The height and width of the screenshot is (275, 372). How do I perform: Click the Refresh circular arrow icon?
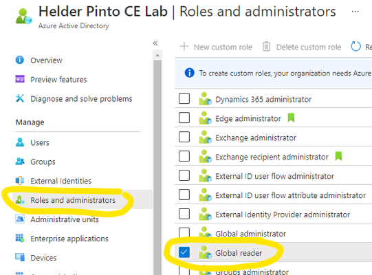click(x=355, y=46)
